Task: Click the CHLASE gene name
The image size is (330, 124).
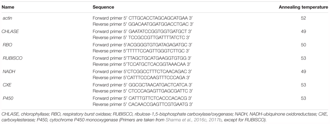Action: pos(10,32)
